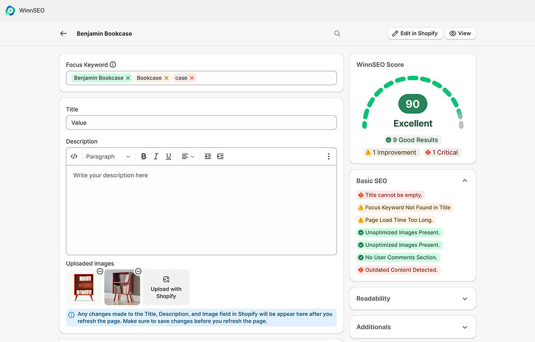
Task: Open the Paragraph style dropdown
Action: click(x=108, y=156)
